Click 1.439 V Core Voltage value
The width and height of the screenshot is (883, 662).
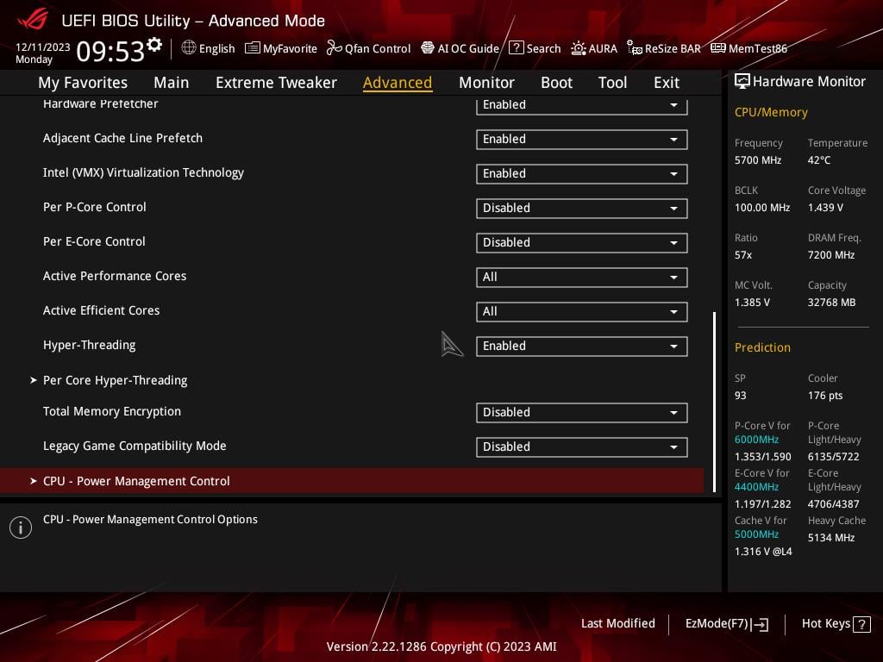825,208
